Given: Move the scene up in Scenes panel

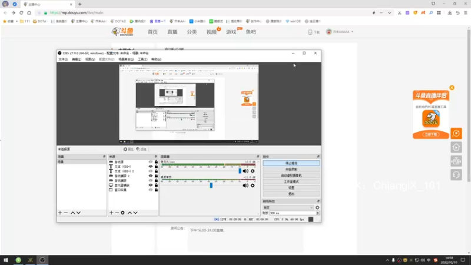Looking at the screenshot, I should (72, 213).
